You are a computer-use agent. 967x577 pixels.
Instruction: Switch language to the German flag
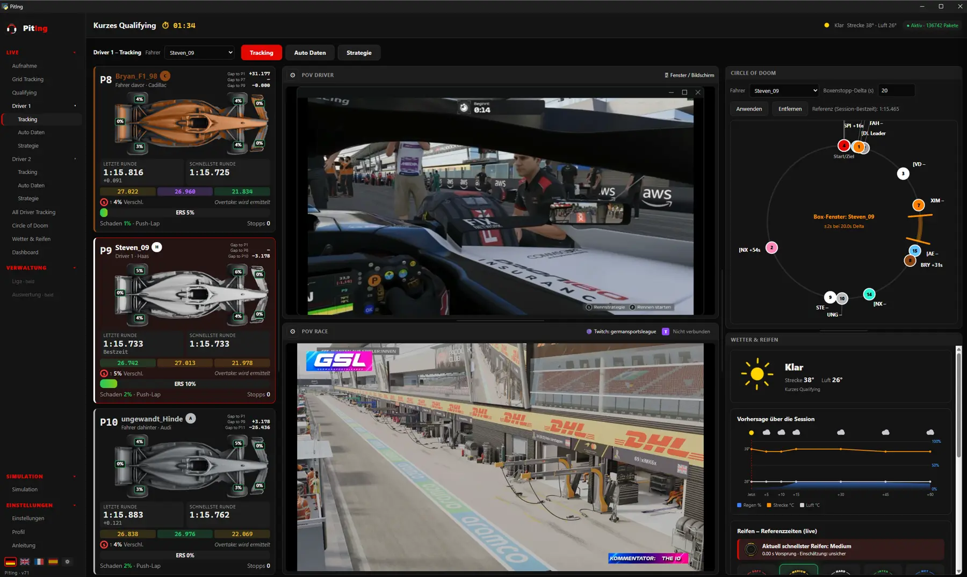[x=10, y=561]
